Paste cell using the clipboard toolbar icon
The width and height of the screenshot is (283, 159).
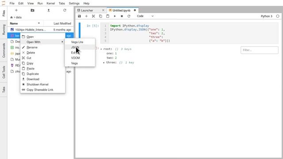[x=107, y=16]
